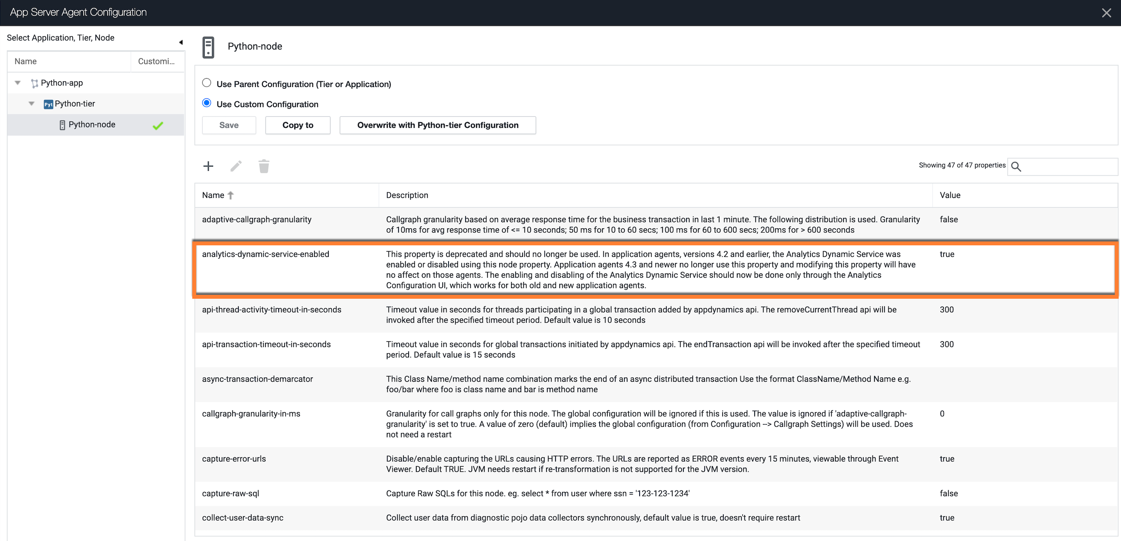Collapse the Select Application panel arrow
This screenshot has height=541, width=1121.
181,42
